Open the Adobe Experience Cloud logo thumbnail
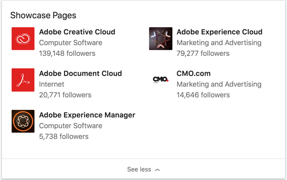 [161, 39]
